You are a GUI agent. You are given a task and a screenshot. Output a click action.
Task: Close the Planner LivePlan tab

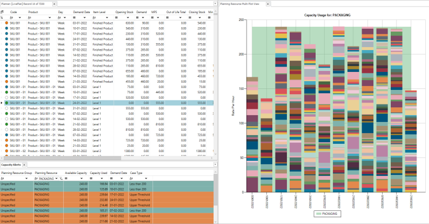point(54,3)
